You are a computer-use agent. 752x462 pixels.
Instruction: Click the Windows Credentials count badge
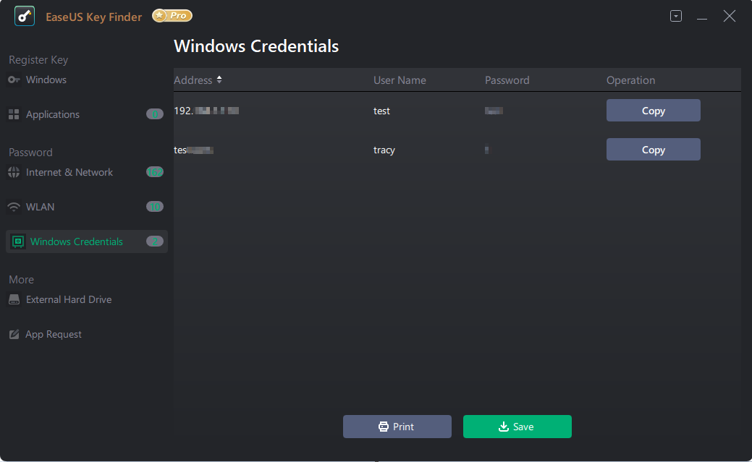click(x=155, y=241)
